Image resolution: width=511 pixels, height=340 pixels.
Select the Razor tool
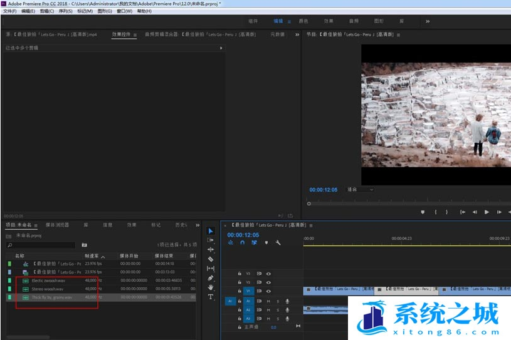coord(211,259)
